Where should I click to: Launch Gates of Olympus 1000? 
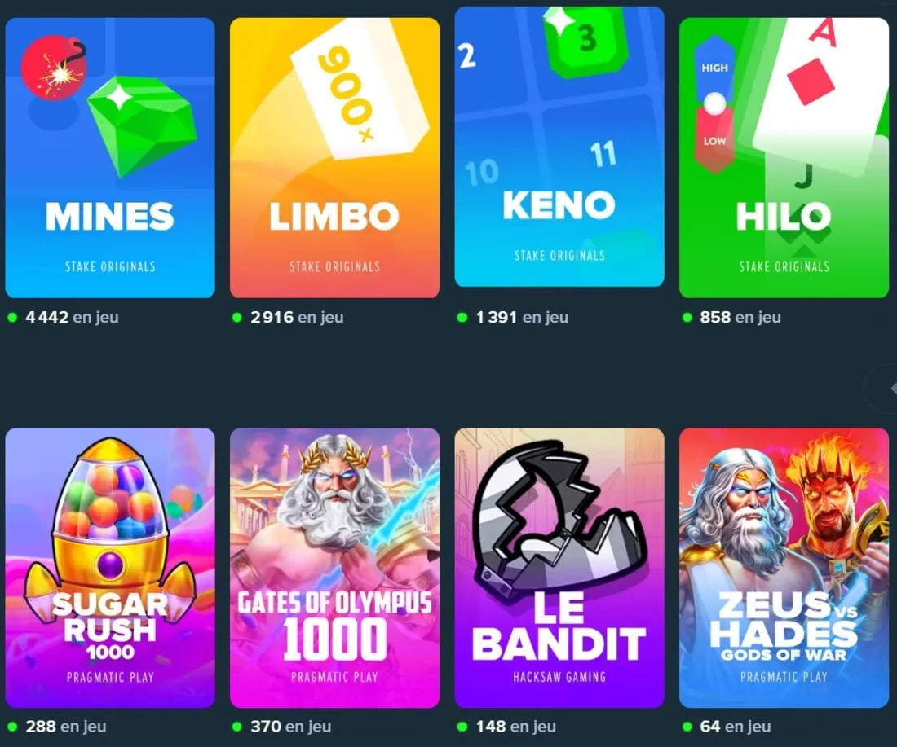pos(334,568)
